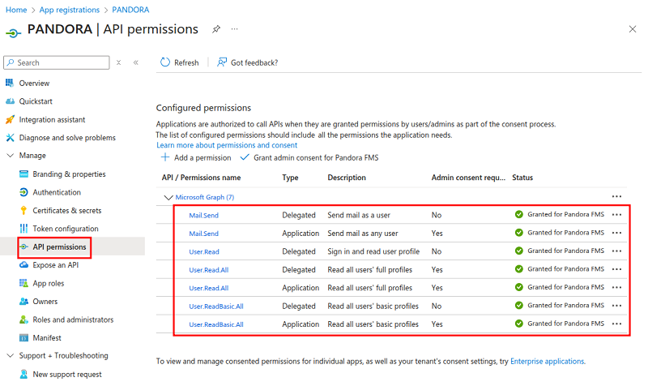Click the Home breadcrumb link
648x386 pixels.
click(x=16, y=10)
